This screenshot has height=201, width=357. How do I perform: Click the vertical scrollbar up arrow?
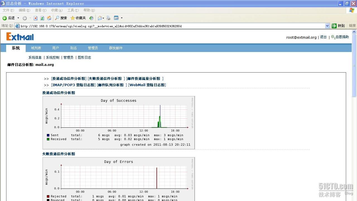coord(354,32)
